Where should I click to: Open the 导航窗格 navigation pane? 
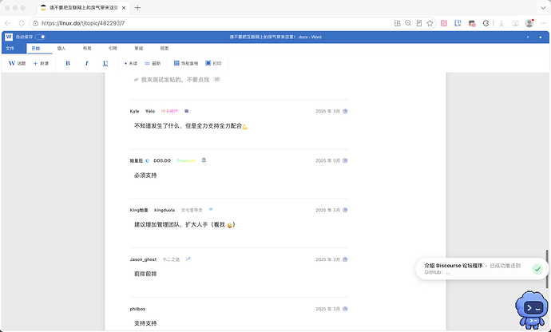click(186, 63)
